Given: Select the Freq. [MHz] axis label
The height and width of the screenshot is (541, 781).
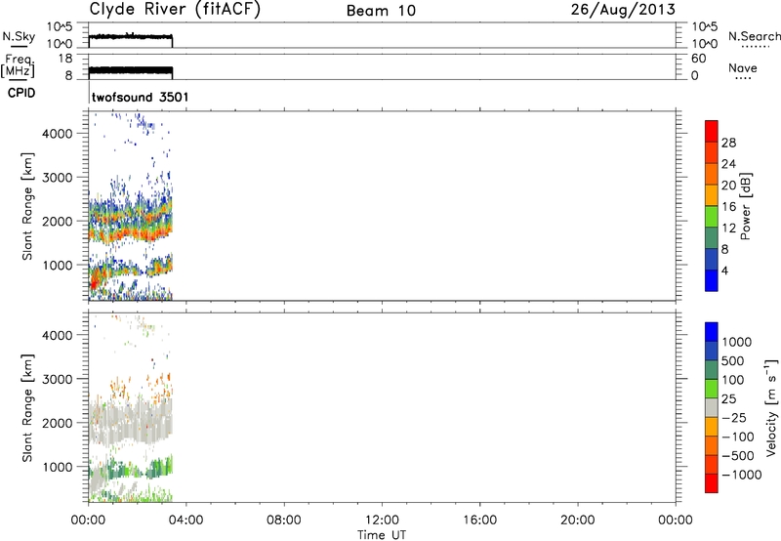Looking at the screenshot, I should (x=18, y=66).
